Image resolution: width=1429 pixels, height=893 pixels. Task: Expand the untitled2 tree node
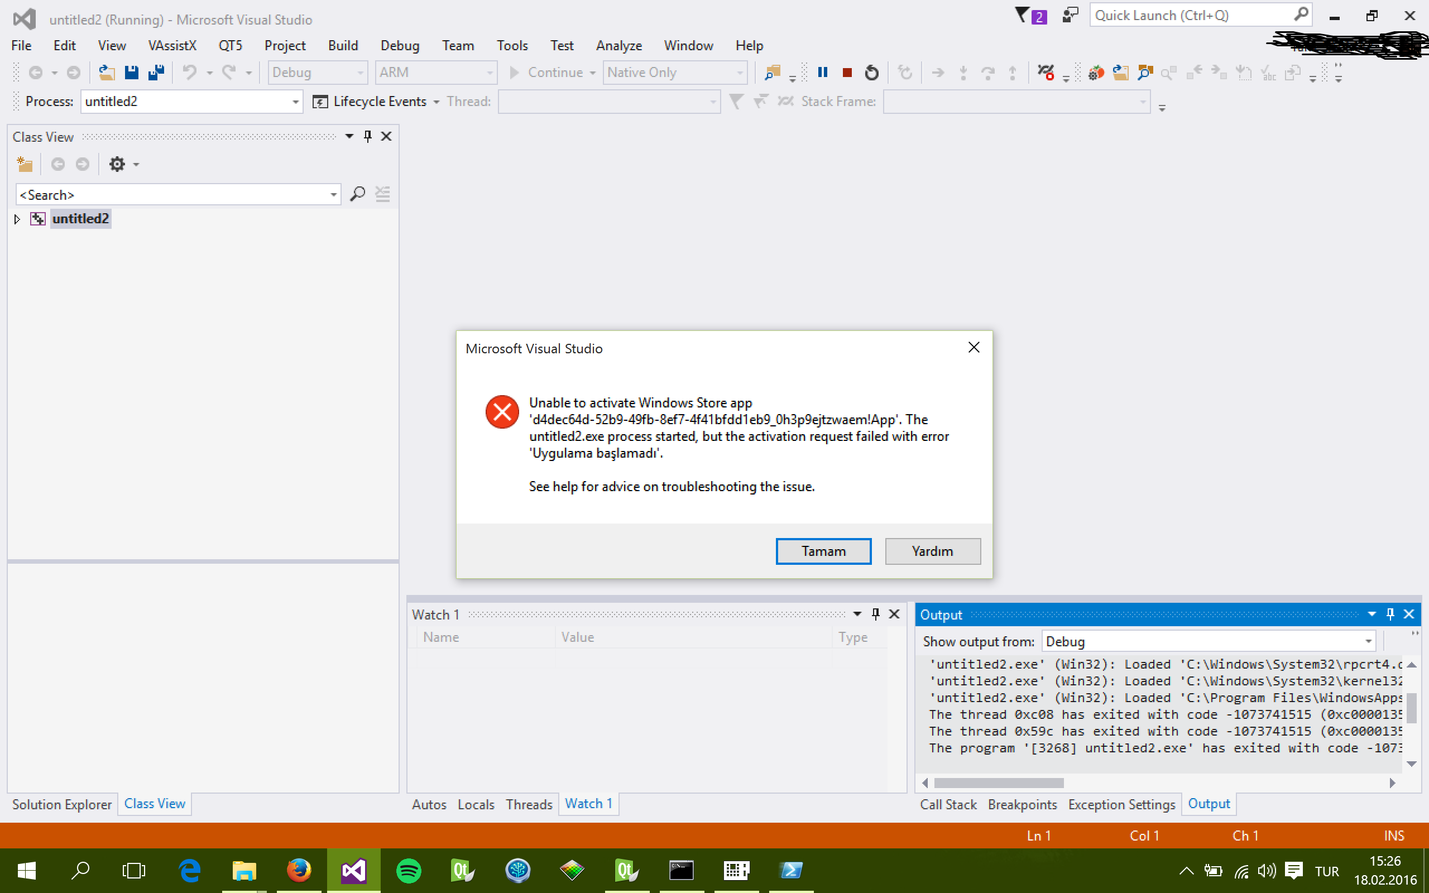point(17,219)
